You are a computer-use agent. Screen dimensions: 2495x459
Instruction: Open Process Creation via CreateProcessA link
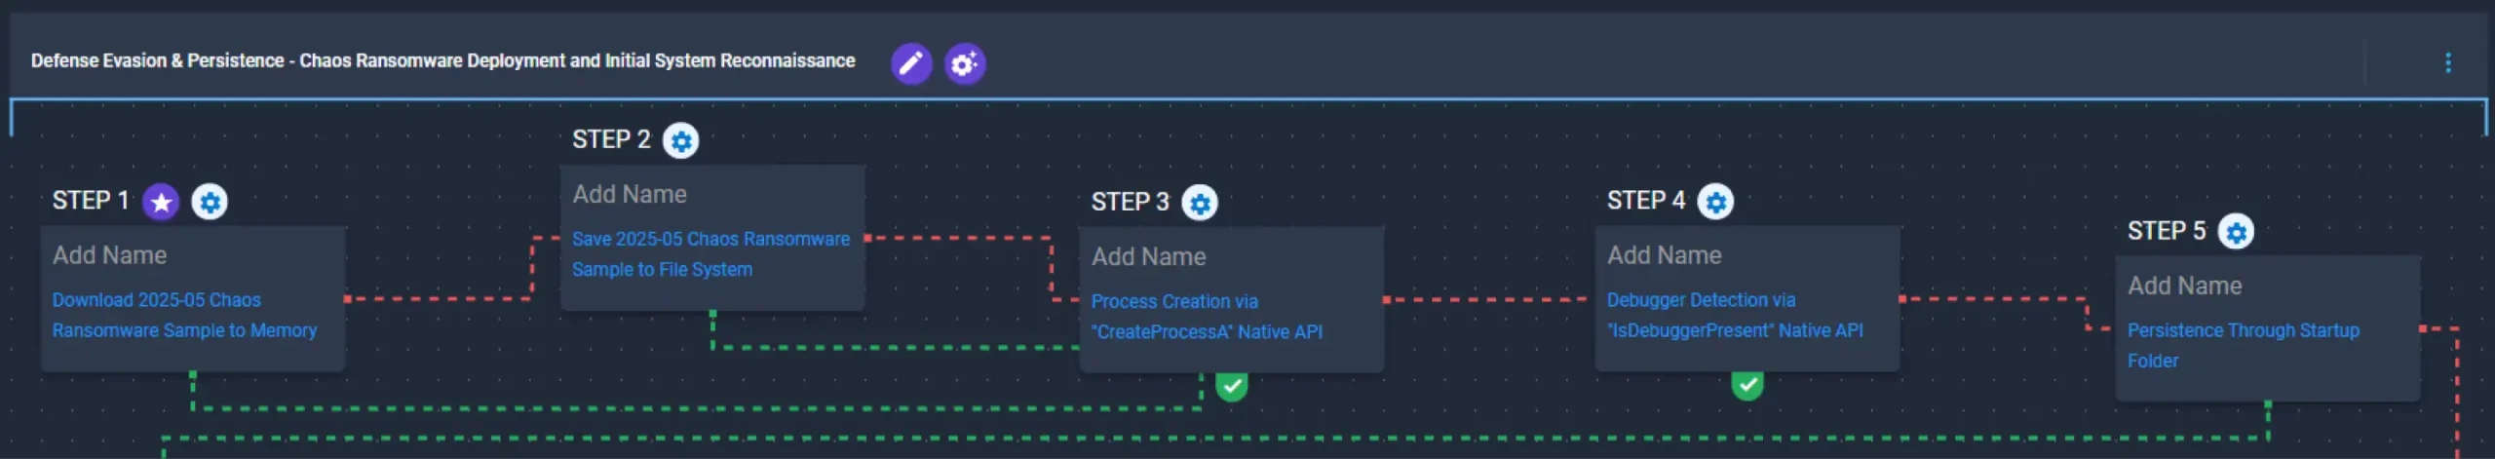pos(1207,316)
